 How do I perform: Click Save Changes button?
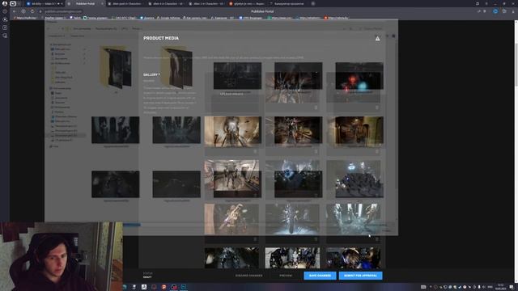point(320,276)
